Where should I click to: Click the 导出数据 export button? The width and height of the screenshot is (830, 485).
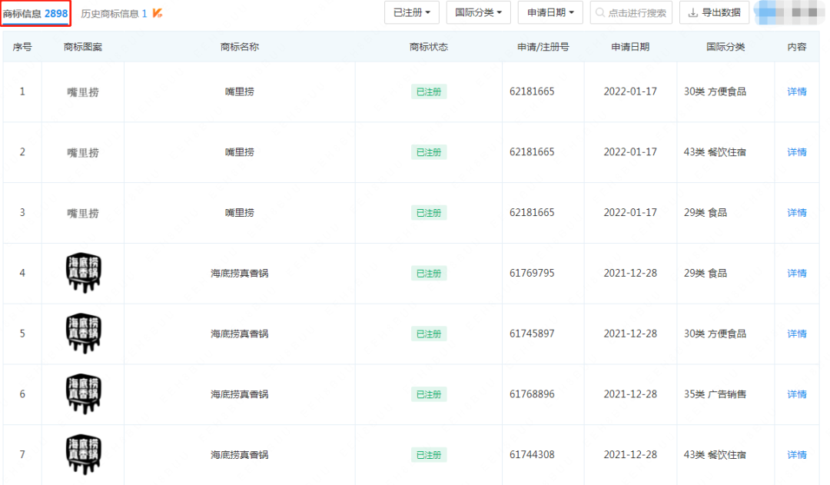[x=714, y=13]
